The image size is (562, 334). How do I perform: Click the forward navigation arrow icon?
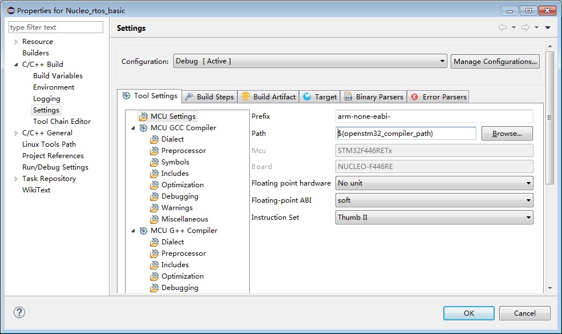click(x=525, y=27)
